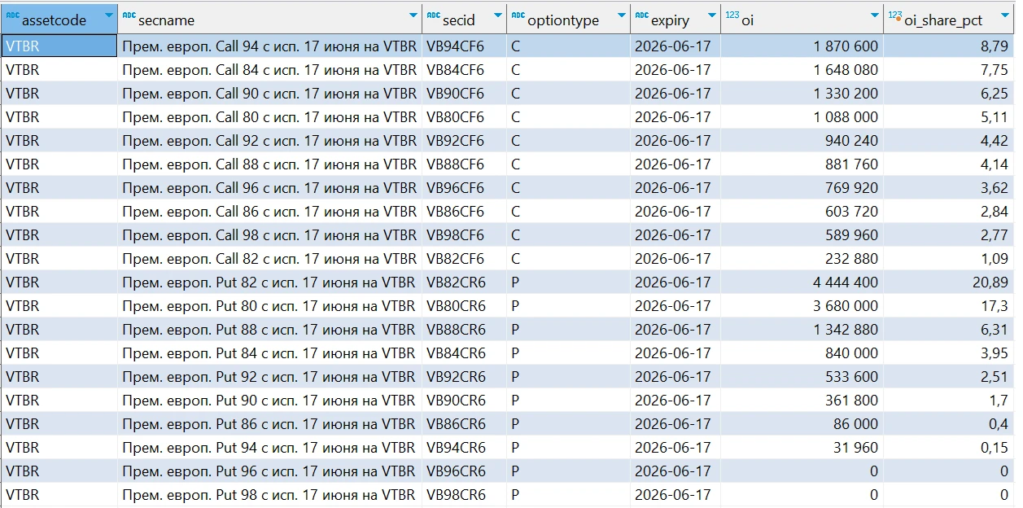
Task: Select the secid column header label
Action: (459, 20)
